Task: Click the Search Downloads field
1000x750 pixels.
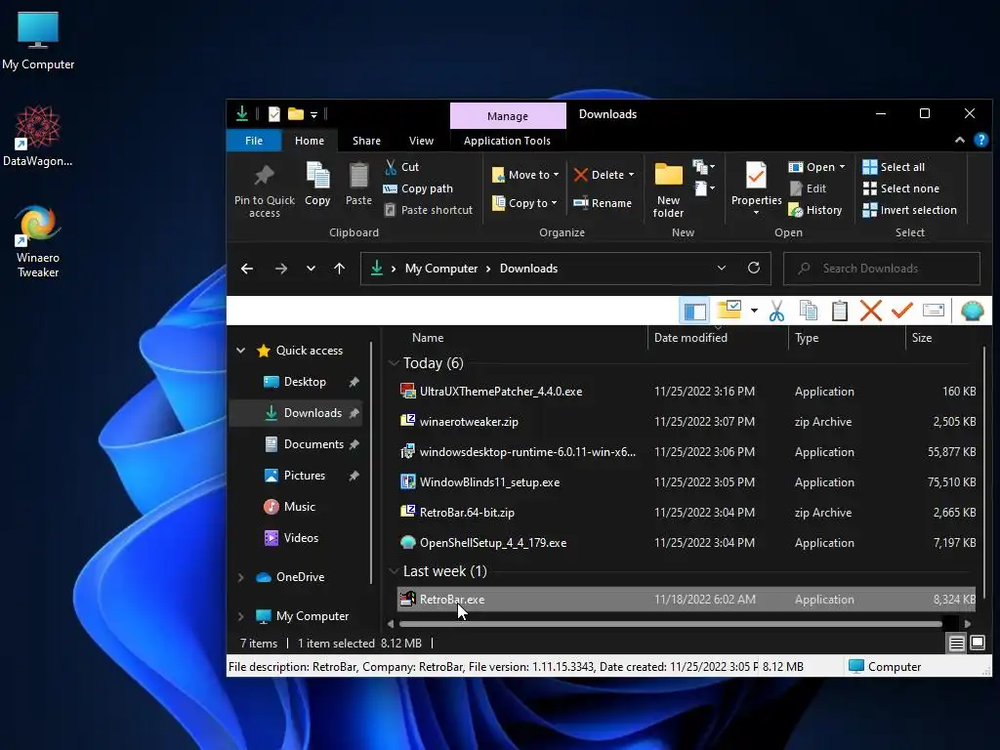Action: click(882, 269)
